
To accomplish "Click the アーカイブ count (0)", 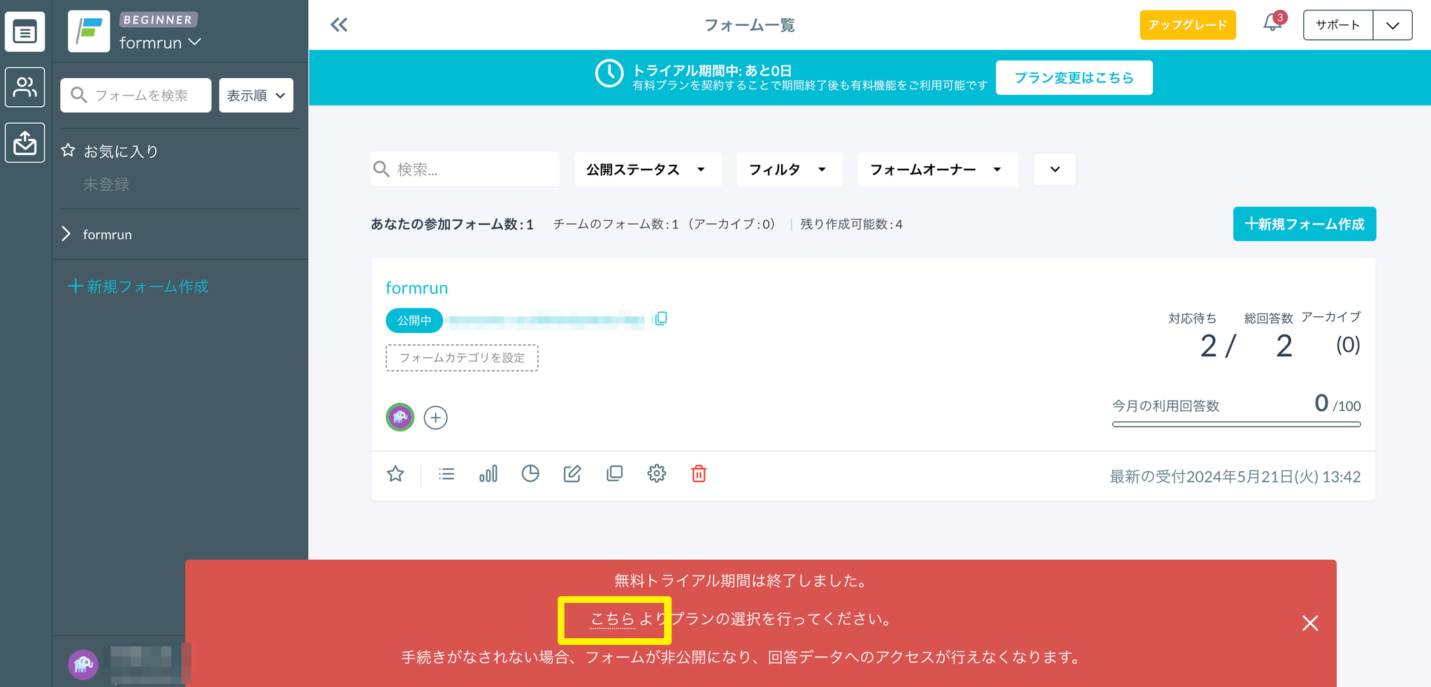I will [1348, 345].
